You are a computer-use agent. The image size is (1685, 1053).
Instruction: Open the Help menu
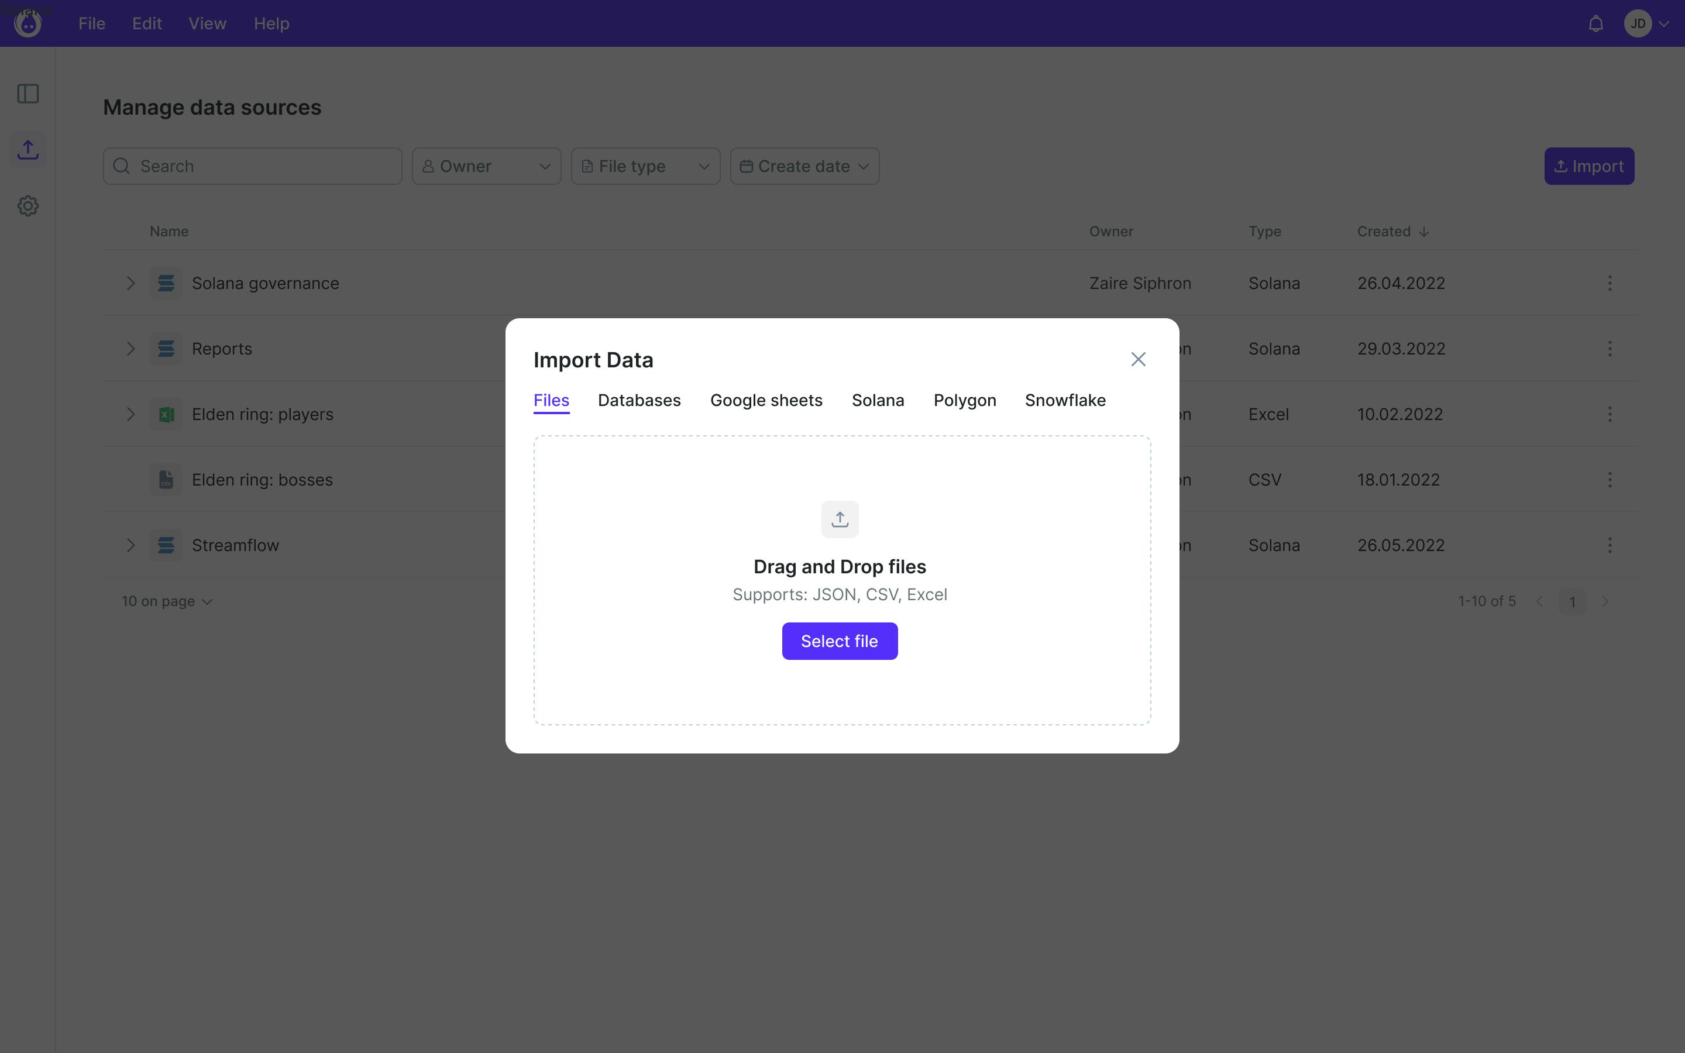click(x=270, y=23)
